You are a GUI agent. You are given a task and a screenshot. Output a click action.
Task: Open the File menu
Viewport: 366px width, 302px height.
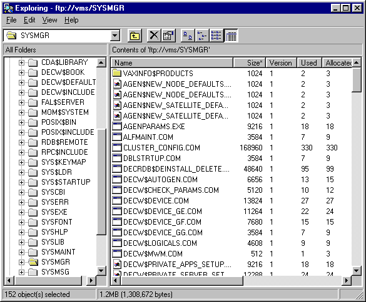pyautogui.click(x=11, y=20)
